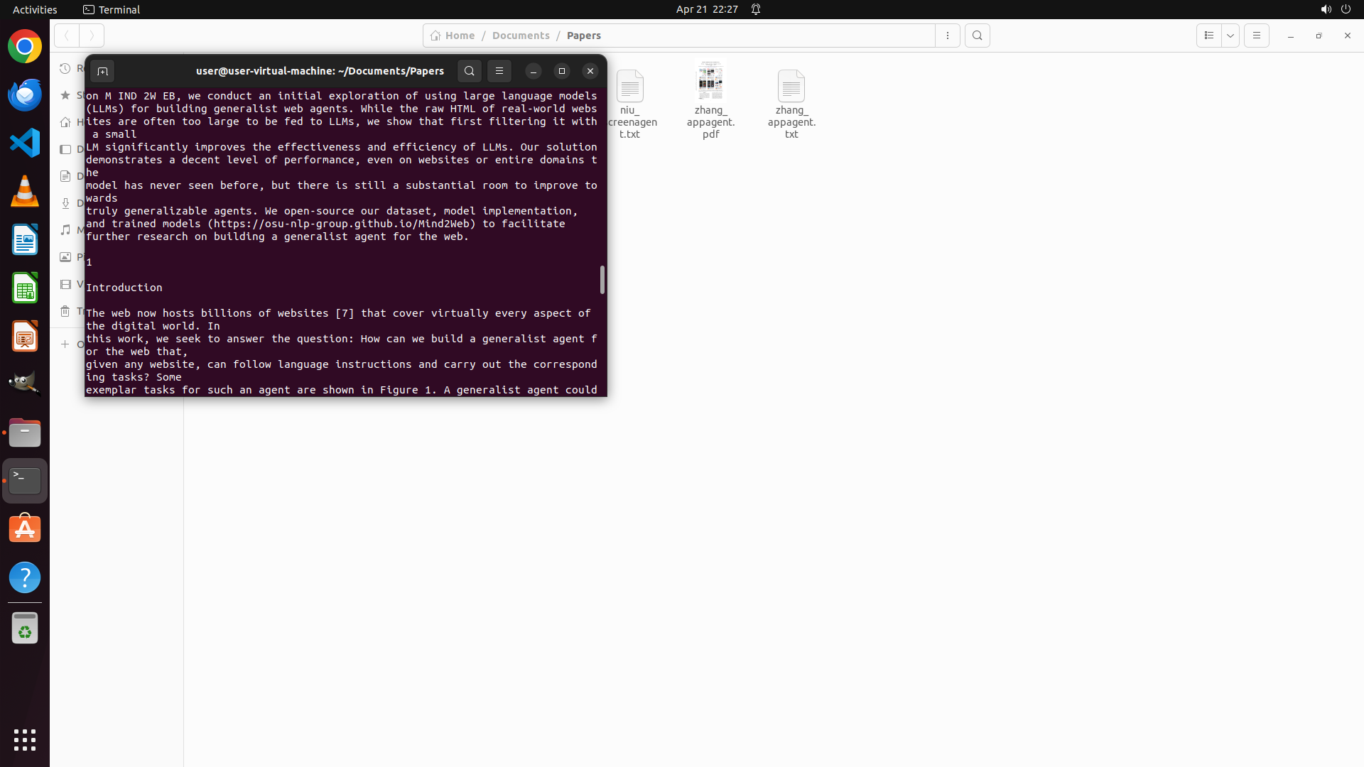
Task: Click the file manager search icon
Action: coord(978,36)
